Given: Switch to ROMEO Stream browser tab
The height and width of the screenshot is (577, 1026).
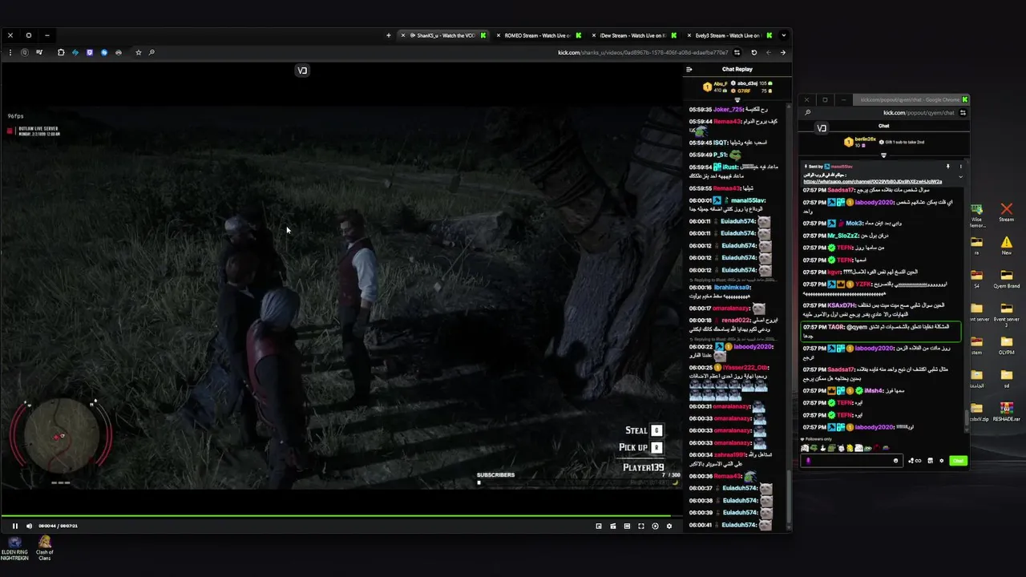Looking at the screenshot, I should coord(537,35).
